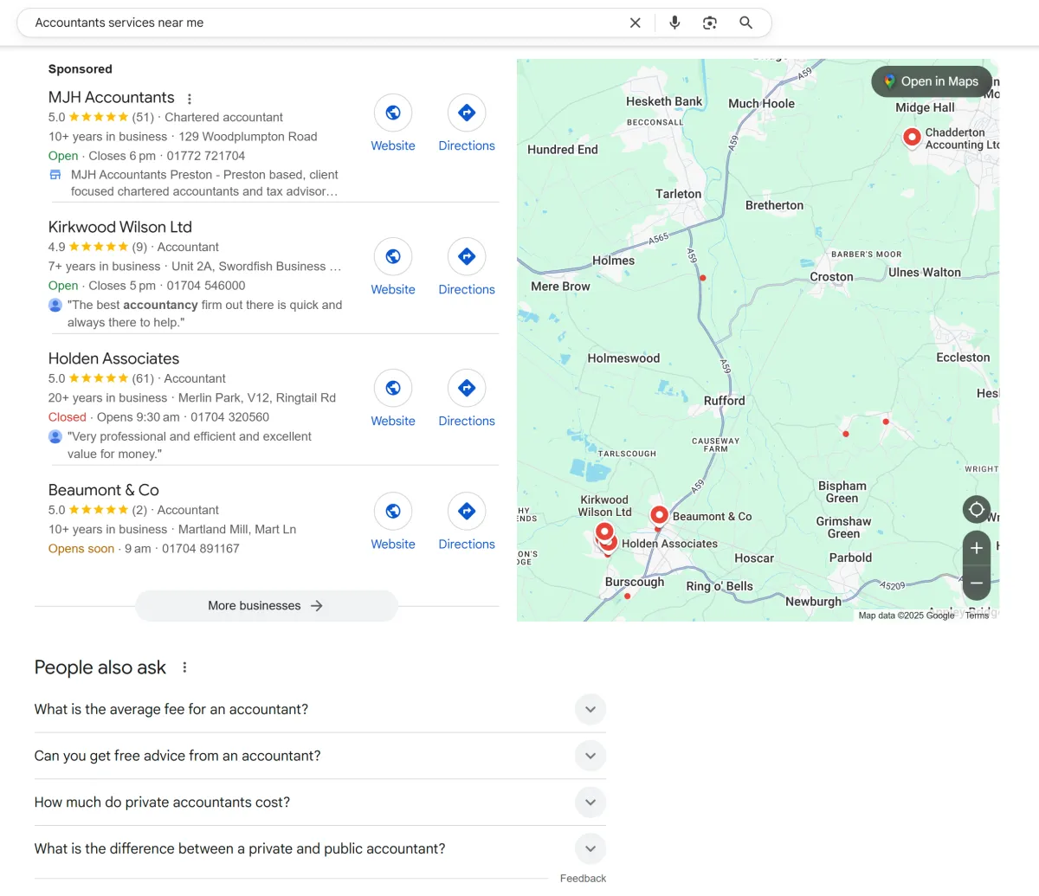Open Holden Associates website globe icon

[393, 388]
